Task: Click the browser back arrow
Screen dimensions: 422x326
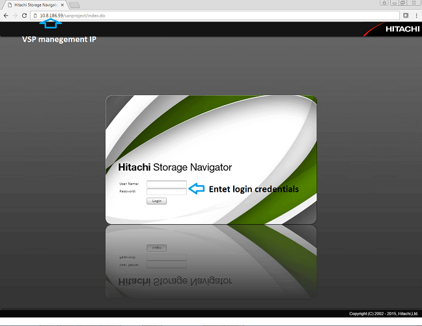Action: point(6,16)
